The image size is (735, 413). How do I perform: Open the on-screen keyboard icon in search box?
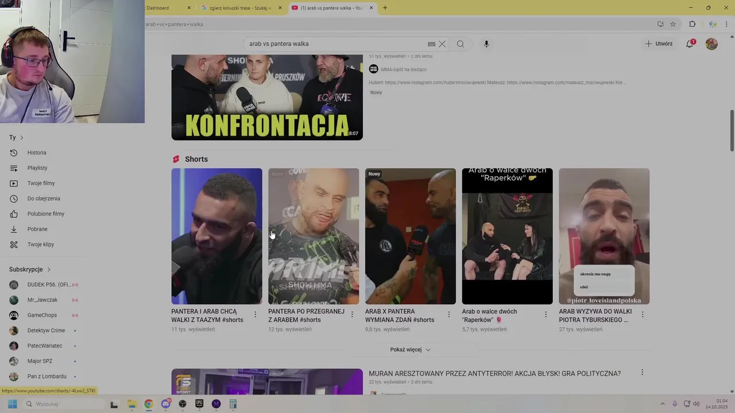tap(431, 44)
